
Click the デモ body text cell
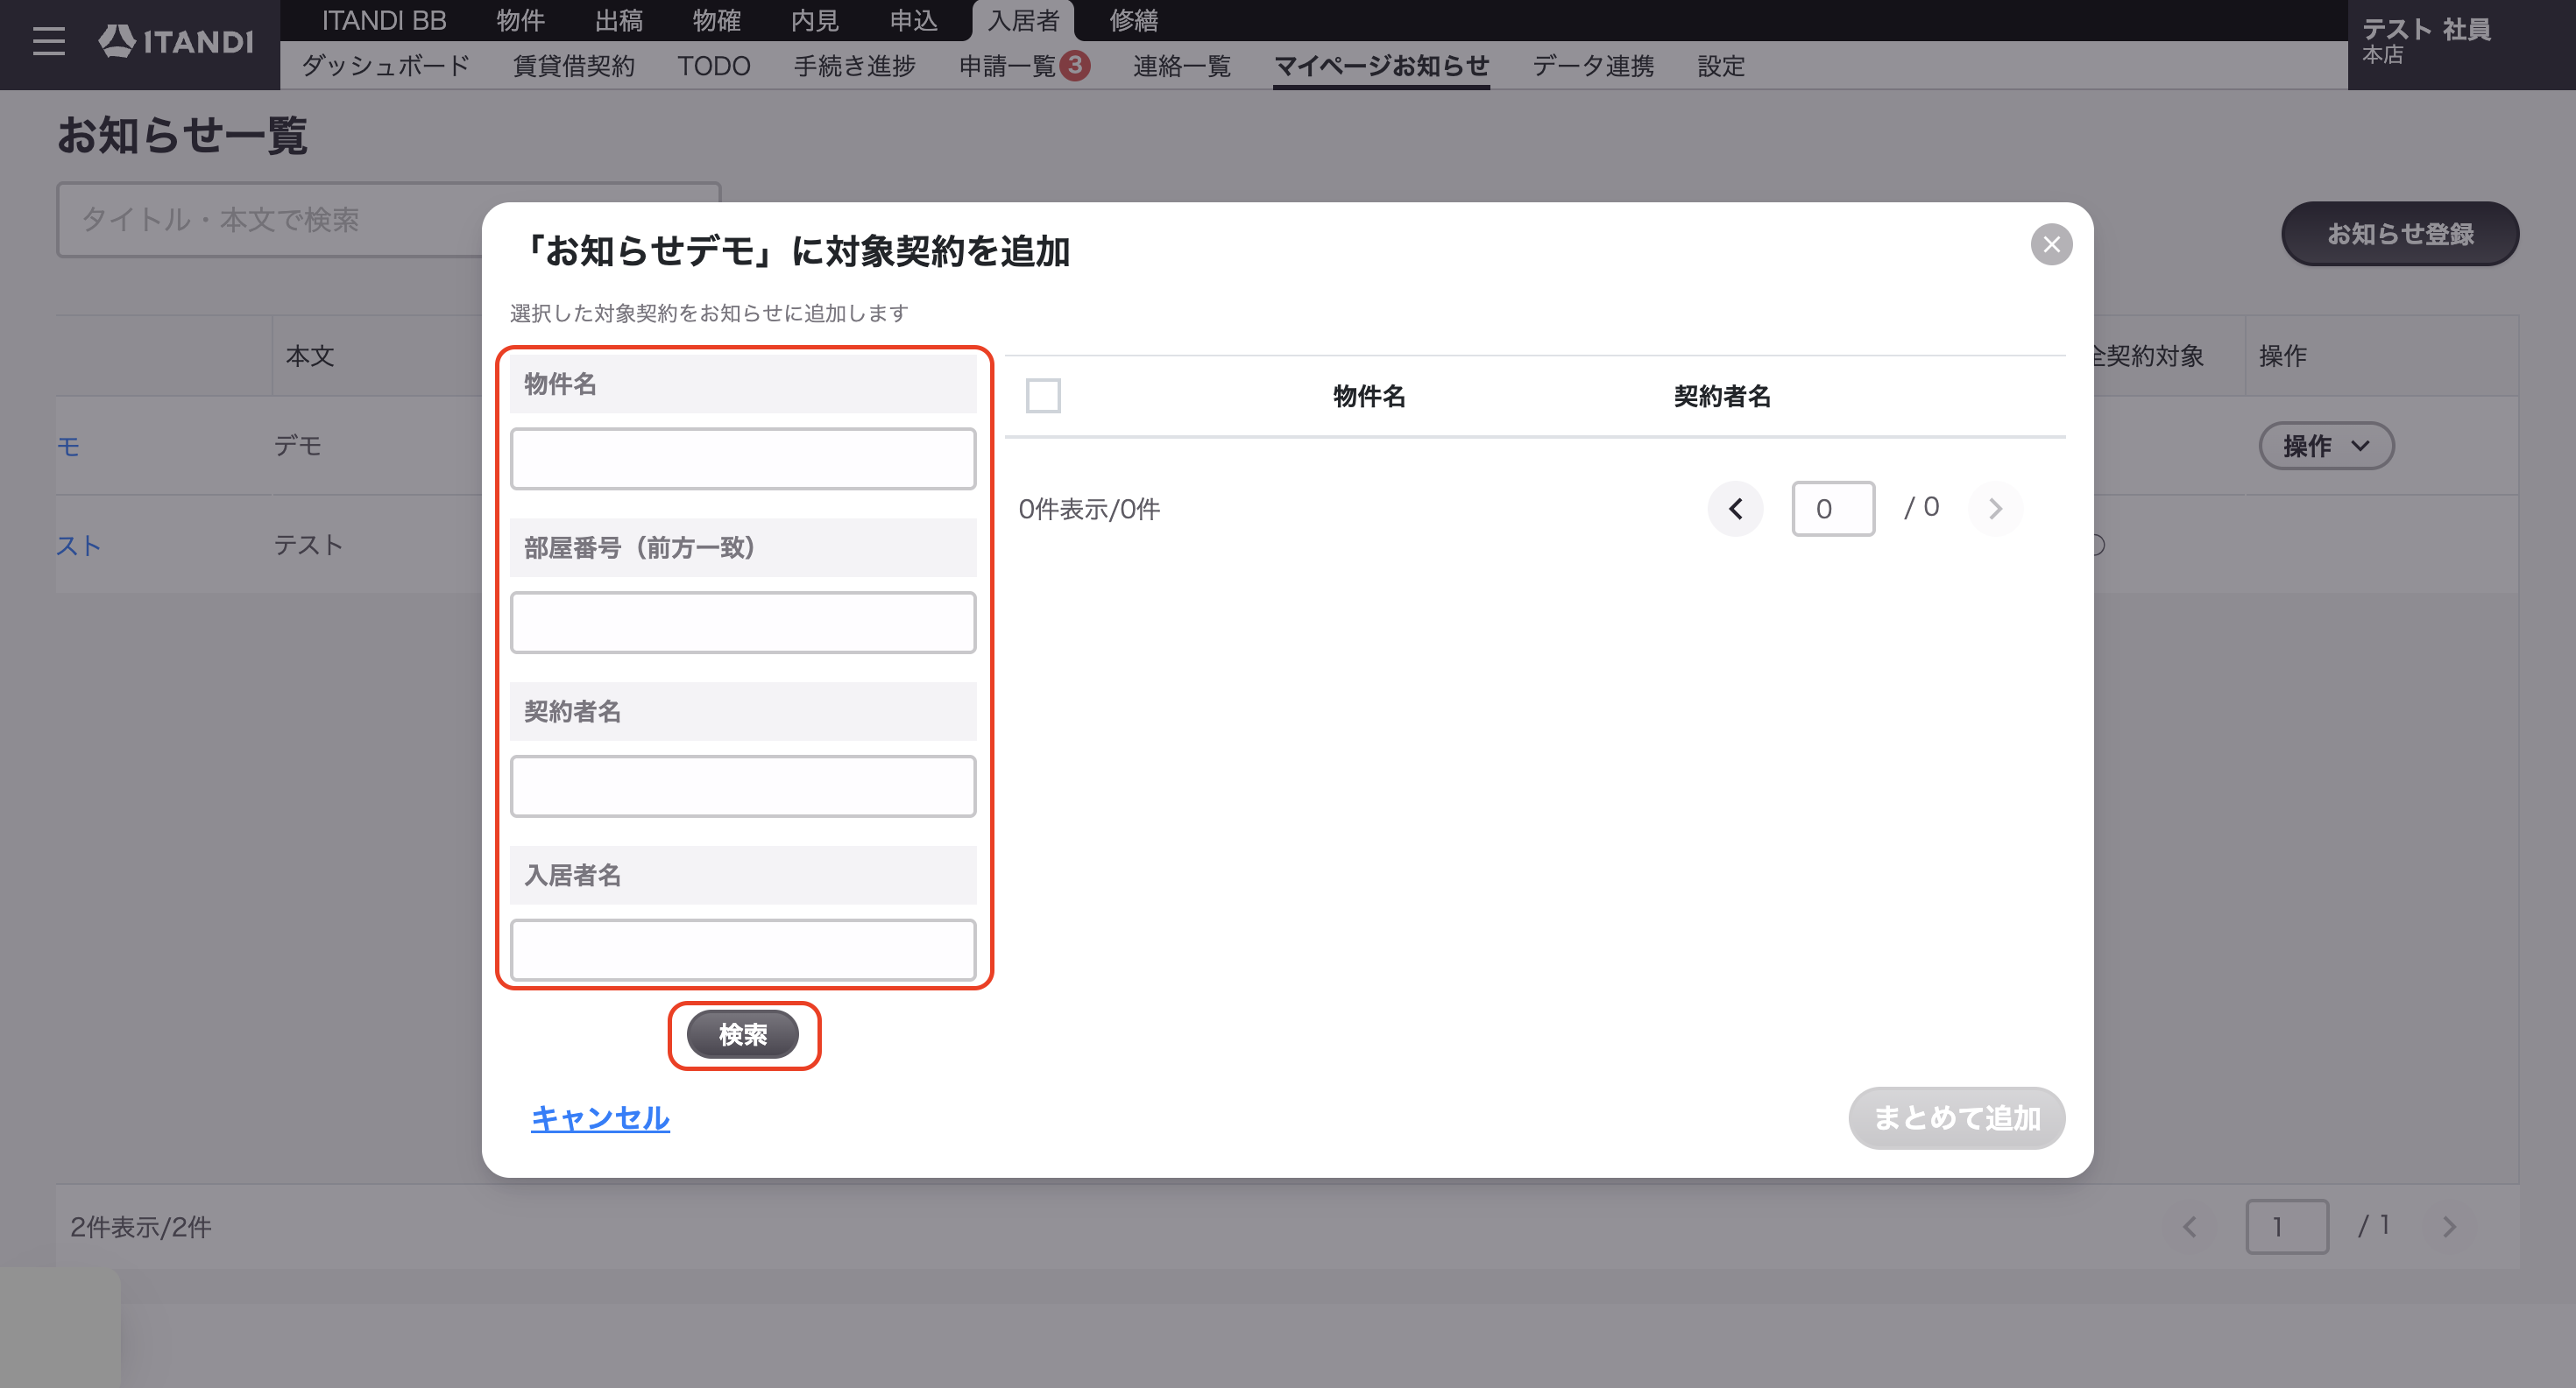coord(298,446)
